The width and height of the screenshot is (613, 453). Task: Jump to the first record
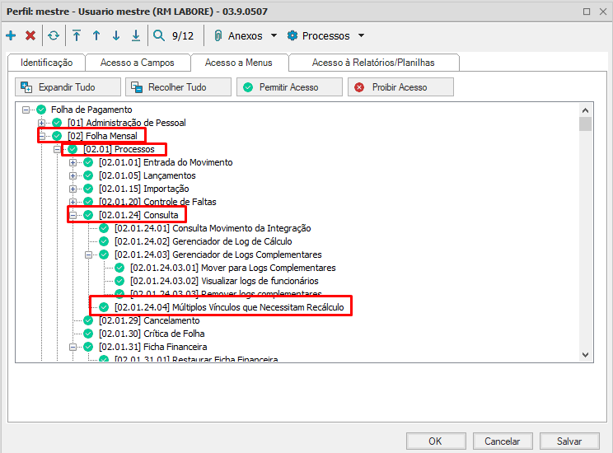pyautogui.click(x=77, y=35)
